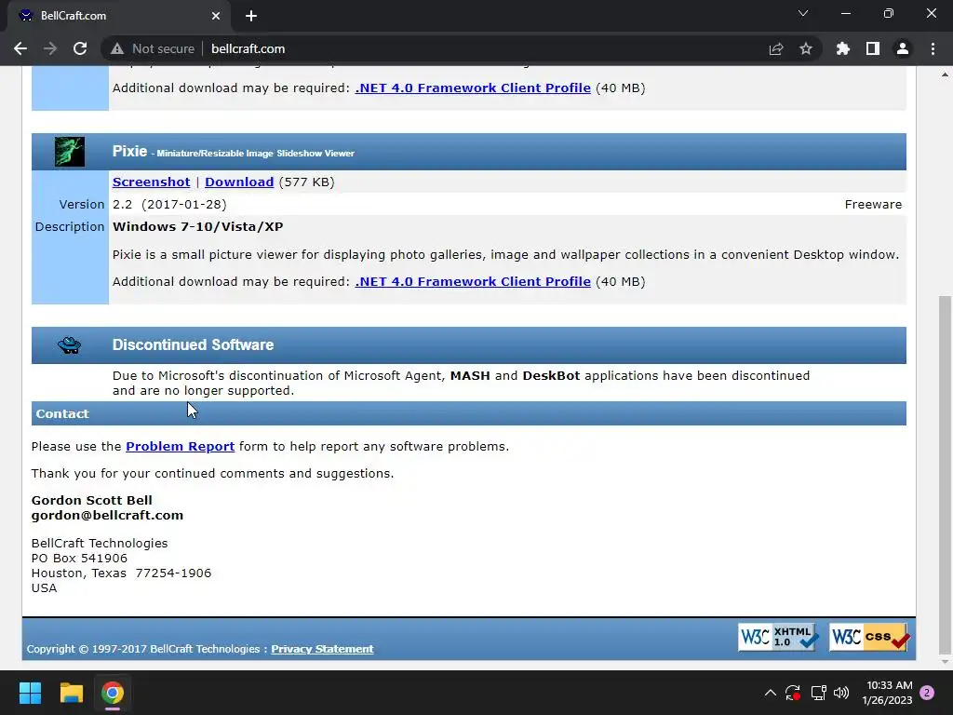This screenshot has width=953, height=715.
Task: Click the share page icon
Action: point(776,48)
